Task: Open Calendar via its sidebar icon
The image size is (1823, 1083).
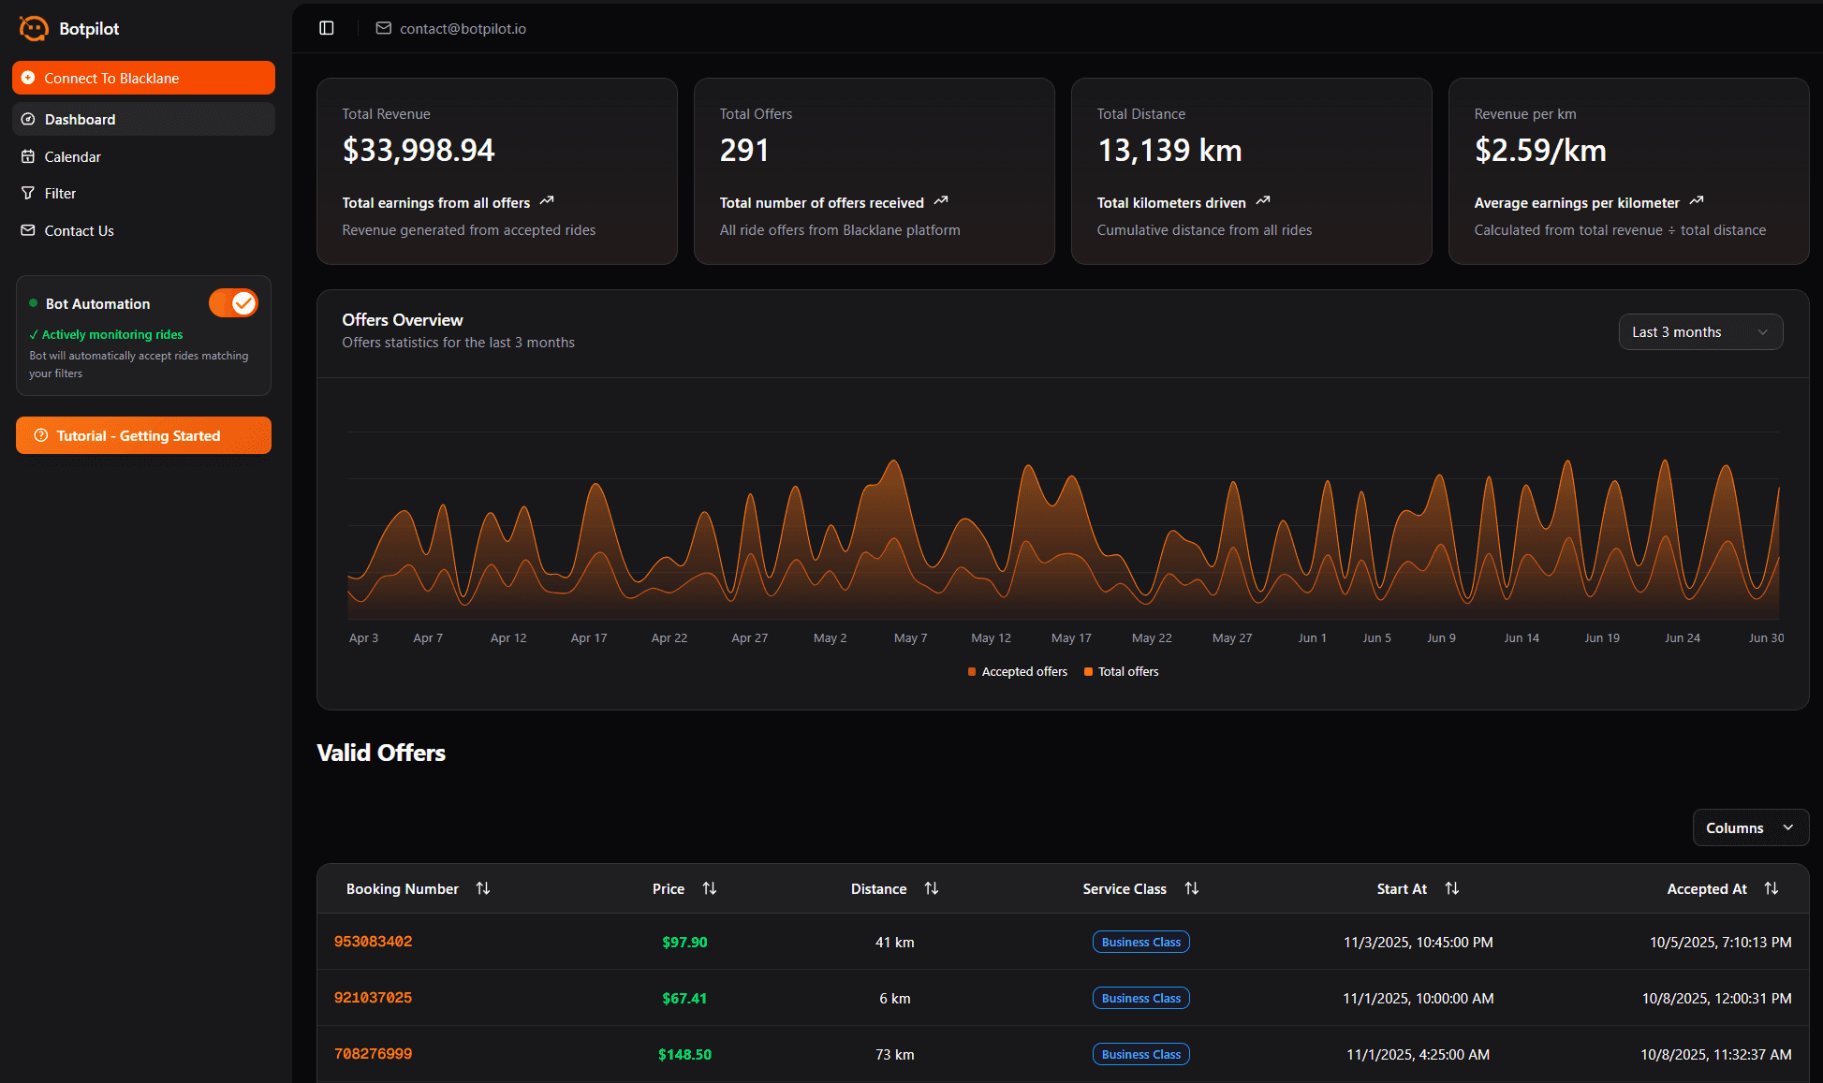Action: click(28, 156)
